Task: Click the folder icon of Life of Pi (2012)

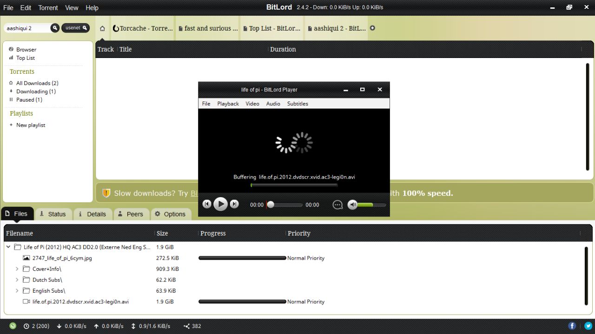Action: [18, 247]
